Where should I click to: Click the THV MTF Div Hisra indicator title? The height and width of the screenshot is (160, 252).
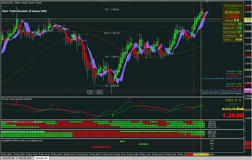point(22,141)
